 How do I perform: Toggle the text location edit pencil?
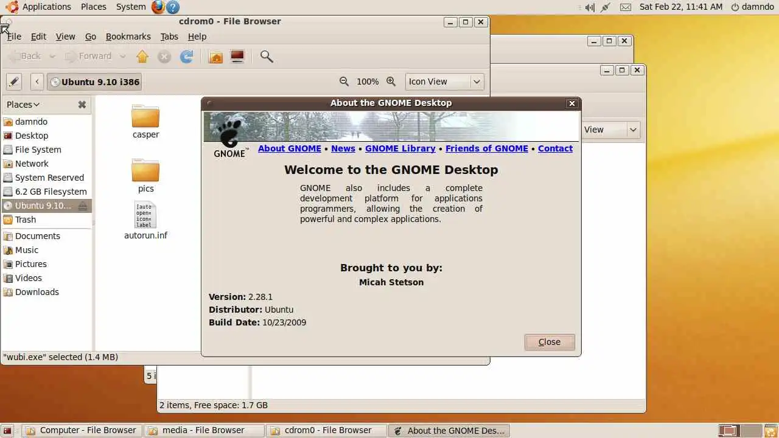(14, 82)
